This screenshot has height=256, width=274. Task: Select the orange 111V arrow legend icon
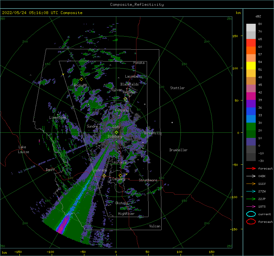tap(251, 184)
